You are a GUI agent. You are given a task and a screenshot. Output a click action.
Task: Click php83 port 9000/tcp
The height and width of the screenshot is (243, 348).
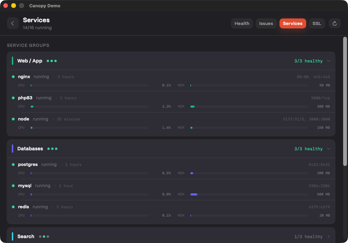320,98
